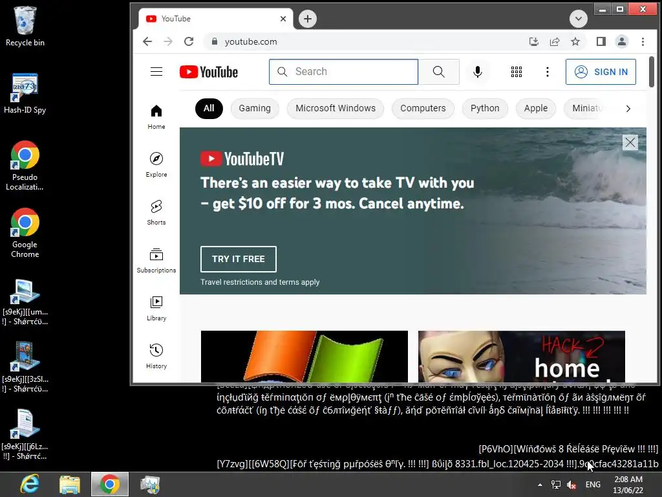Click the TRY IT FREE button

click(239, 259)
